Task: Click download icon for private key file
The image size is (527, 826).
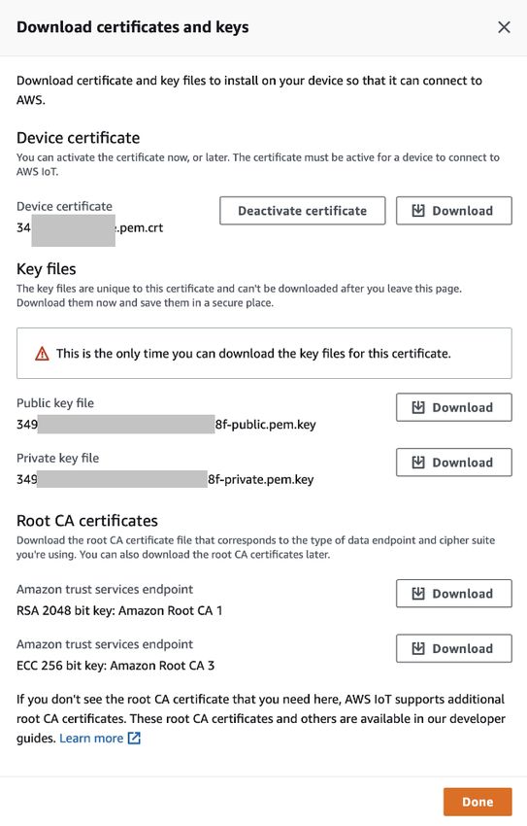Action: coord(418,463)
